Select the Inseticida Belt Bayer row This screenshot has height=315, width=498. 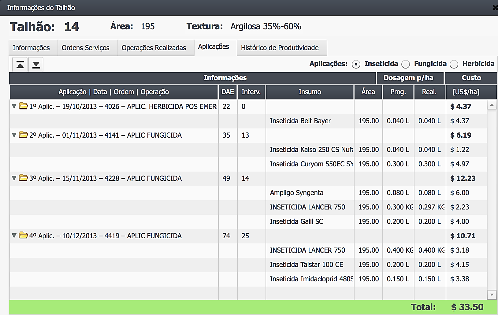tap(248, 121)
